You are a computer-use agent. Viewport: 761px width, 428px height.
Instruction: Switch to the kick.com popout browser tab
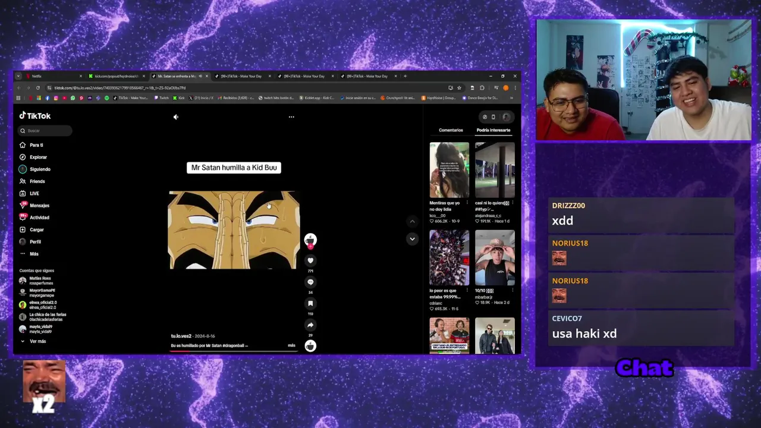[x=116, y=76]
